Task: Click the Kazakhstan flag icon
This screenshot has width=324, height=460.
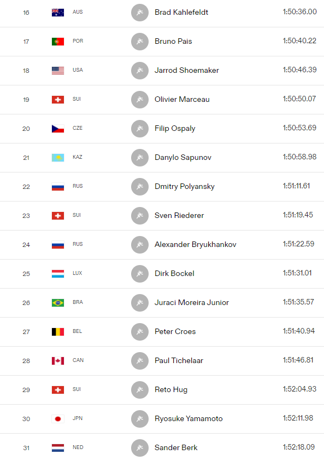Action: (58, 158)
